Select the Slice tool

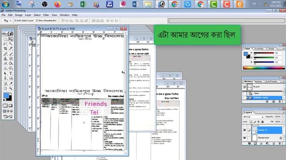(11, 48)
